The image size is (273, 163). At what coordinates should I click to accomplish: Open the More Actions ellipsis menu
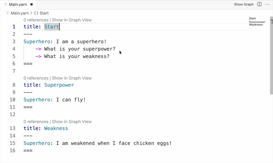pos(267,4)
